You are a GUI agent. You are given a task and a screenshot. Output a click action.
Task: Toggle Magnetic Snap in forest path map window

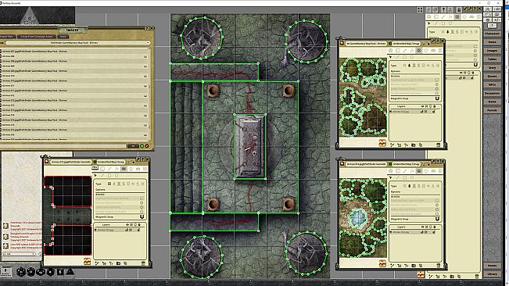[x=437, y=98]
